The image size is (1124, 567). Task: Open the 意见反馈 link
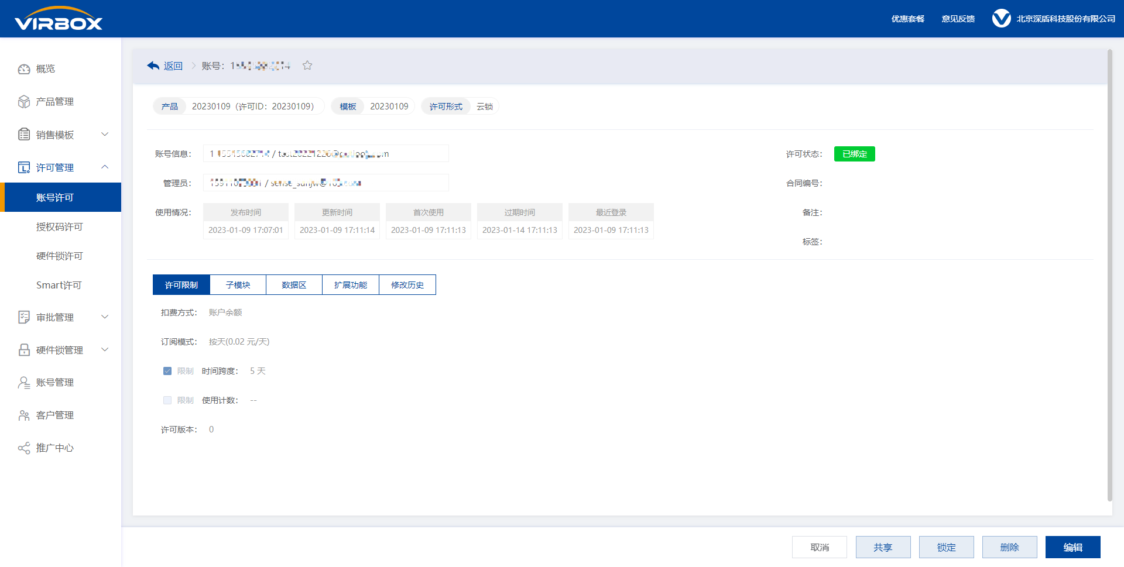[x=958, y=19]
